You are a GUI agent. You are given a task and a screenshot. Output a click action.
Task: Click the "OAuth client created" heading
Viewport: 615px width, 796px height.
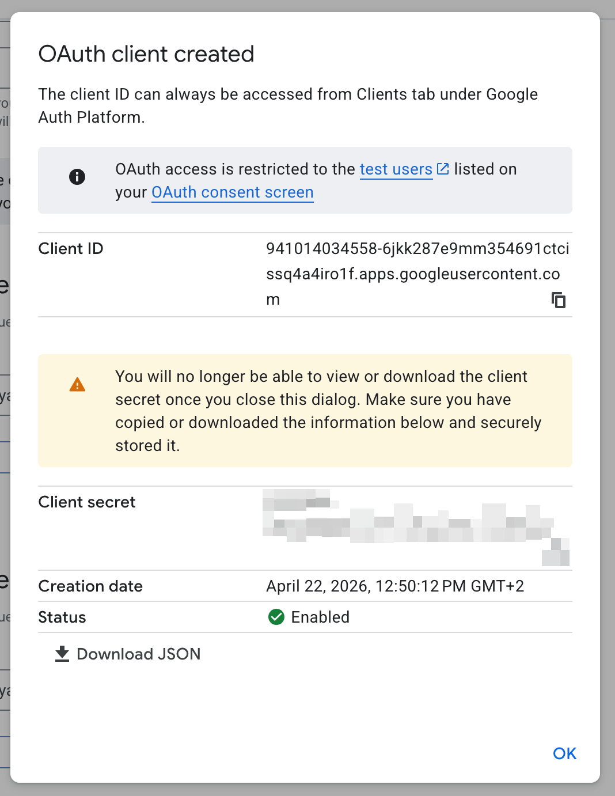point(146,54)
